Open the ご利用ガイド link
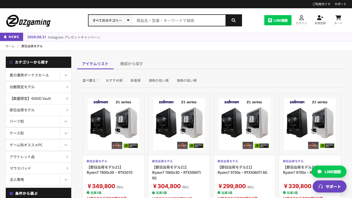 pyautogui.click(x=321, y=4)
